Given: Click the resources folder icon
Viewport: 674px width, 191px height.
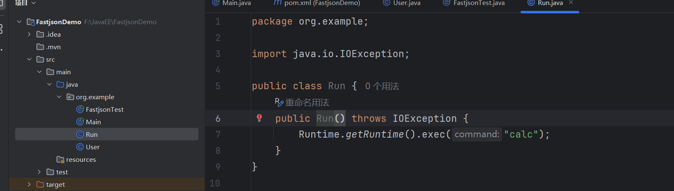Looking at the screenshot, I should [x=60, y=159].
